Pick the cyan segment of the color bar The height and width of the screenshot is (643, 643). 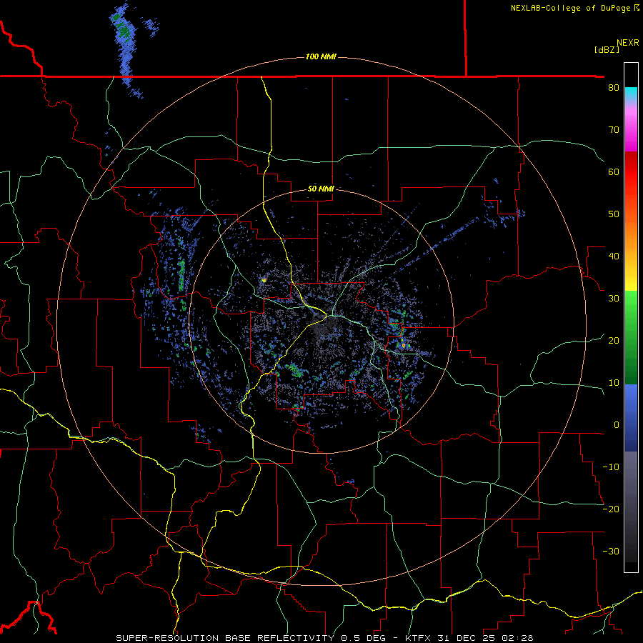click(x=631, y=94)
